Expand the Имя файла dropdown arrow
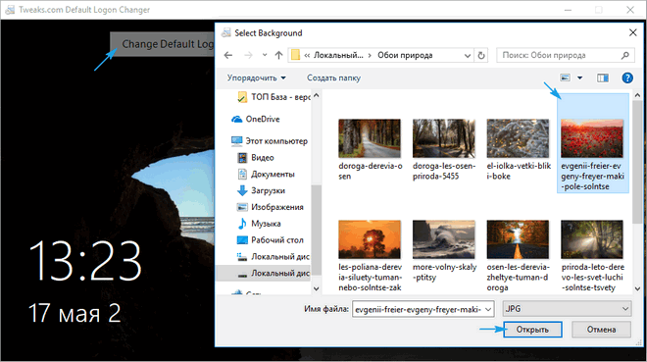 (x=488, y=309)
